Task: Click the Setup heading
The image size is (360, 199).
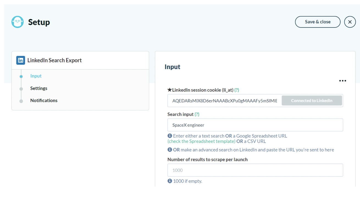Action: pyautogui.click(x=39, y=22)
